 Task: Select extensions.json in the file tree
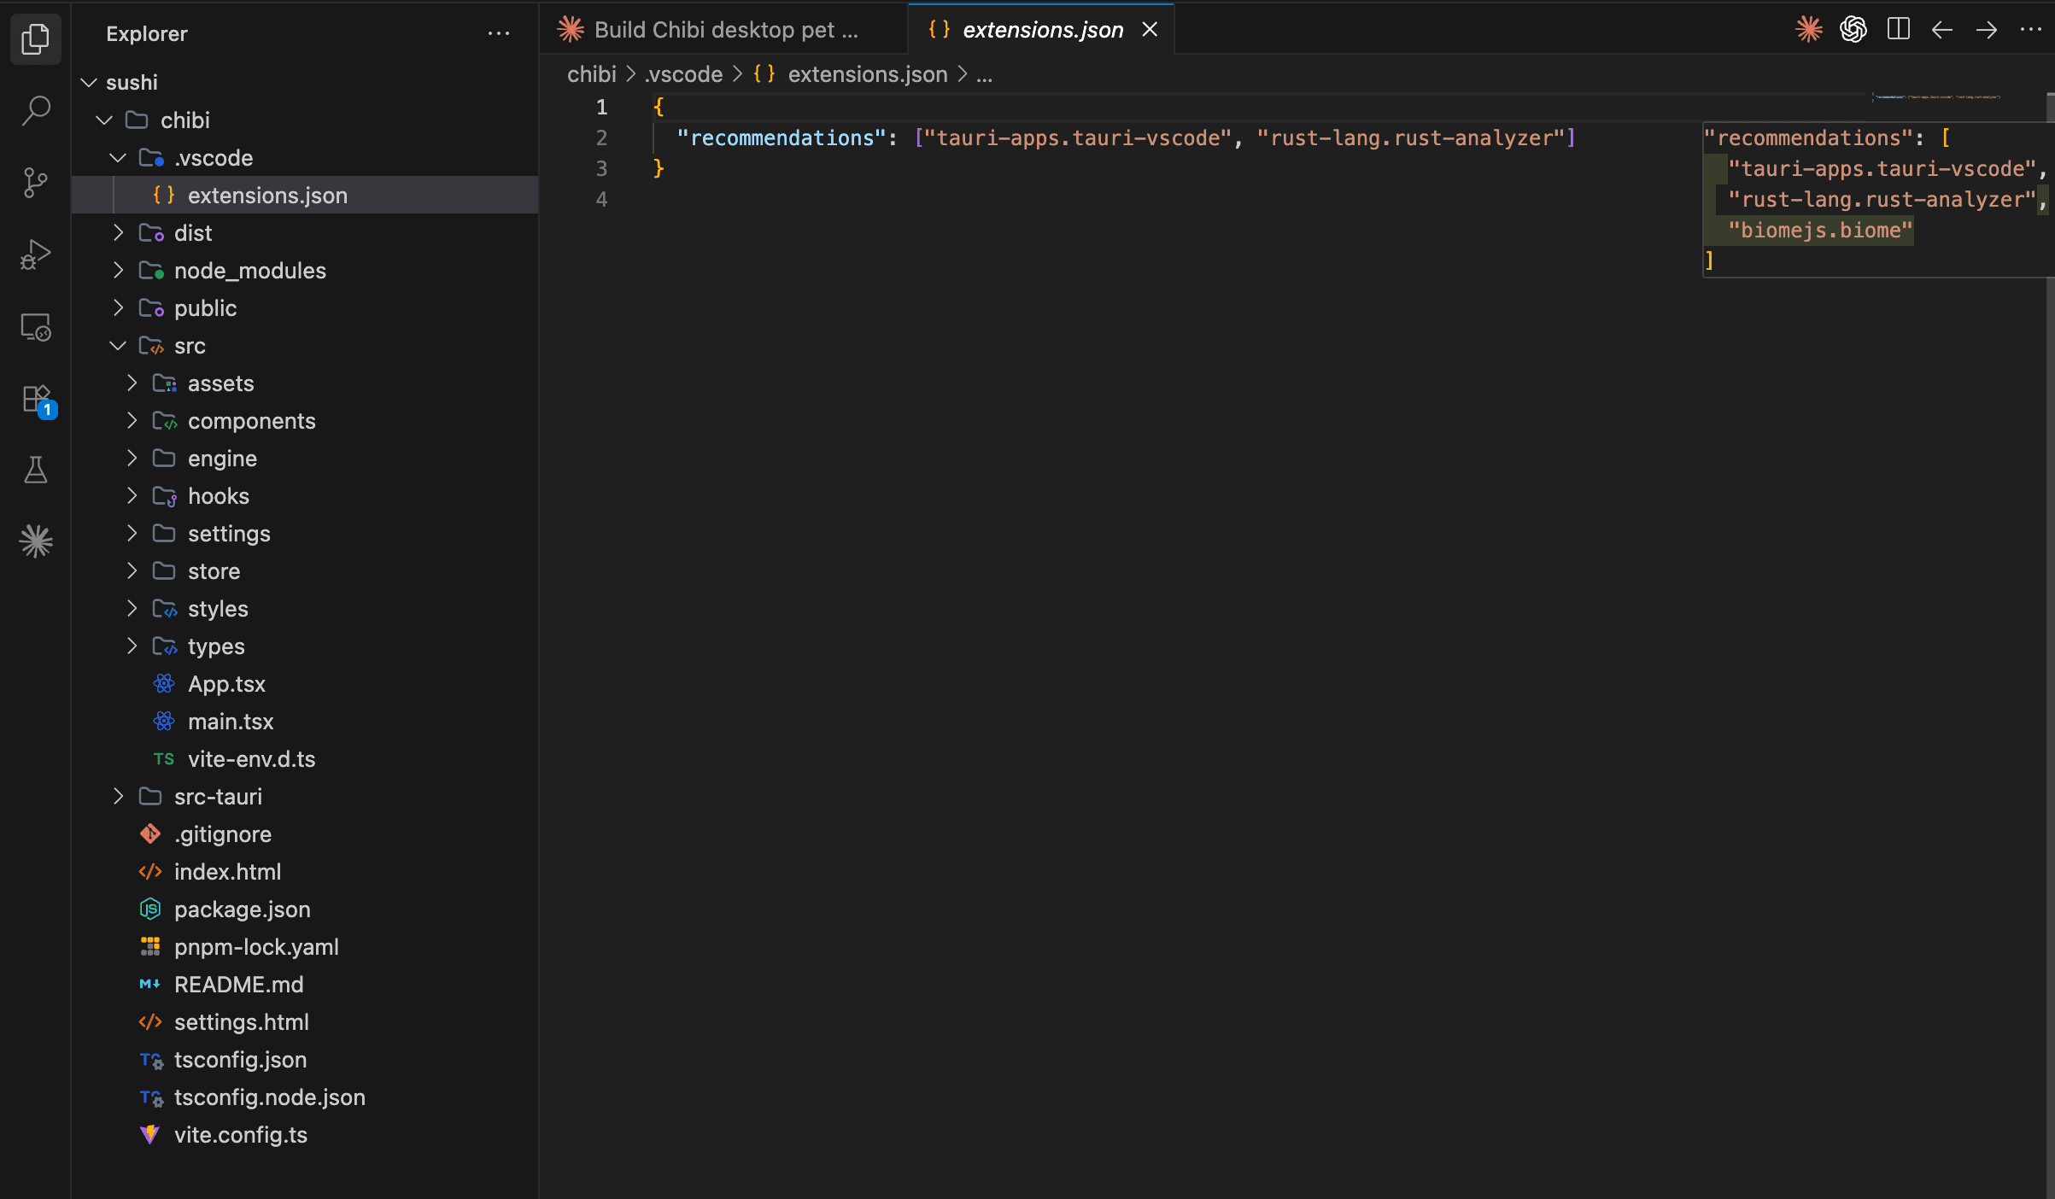[305, 195]
